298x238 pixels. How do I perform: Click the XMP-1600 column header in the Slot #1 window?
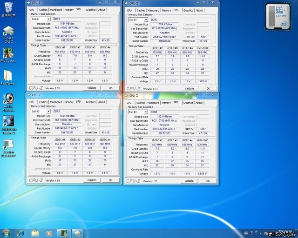(203, 48)
